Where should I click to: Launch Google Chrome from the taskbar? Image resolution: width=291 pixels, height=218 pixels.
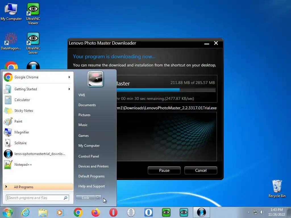[78, 212]
